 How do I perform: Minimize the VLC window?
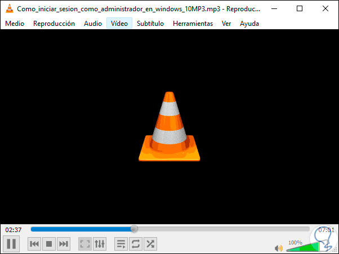pyautogui.click(x=274, y=8)
